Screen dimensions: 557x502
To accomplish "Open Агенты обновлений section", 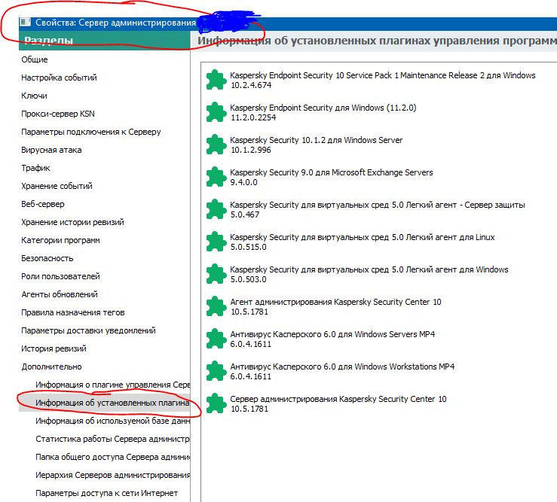I will pyautogui.click(x=60, y=294).
